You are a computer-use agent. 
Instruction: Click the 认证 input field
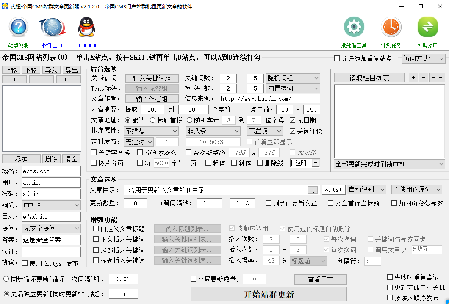pyautogui.click(x=52, y=252)
